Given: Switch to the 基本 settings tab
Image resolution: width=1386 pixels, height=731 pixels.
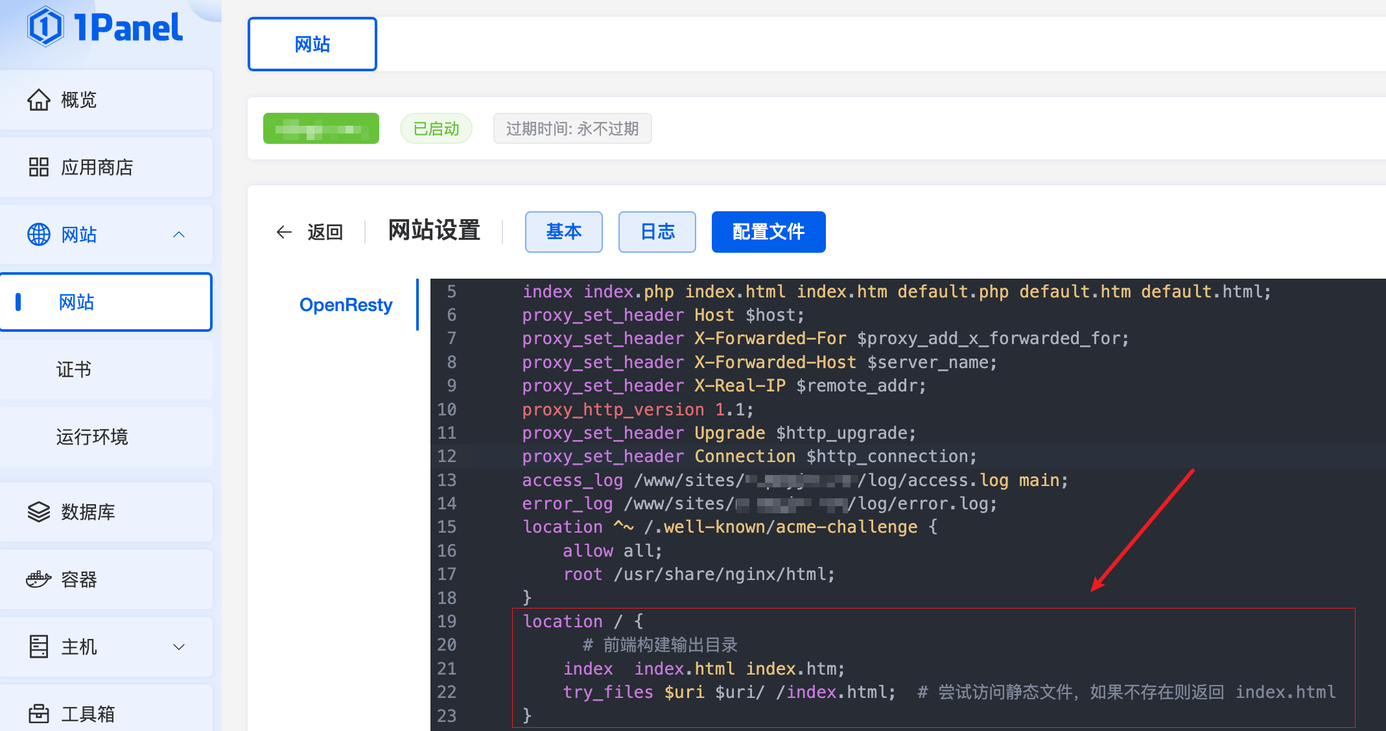Looking at the screenshot, I should coord(564,232).
